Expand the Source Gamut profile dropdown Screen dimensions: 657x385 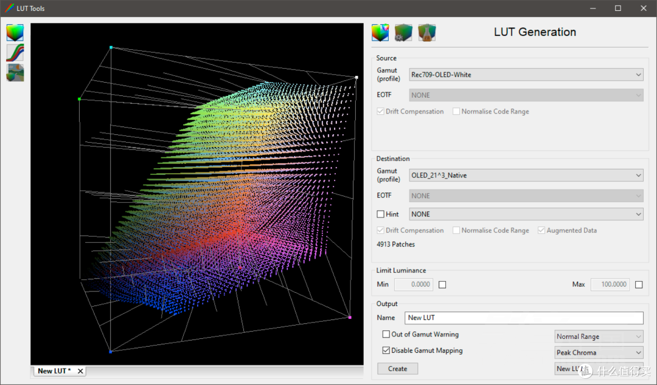[x=526, y=75]
